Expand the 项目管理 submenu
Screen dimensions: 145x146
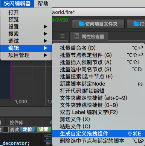pyautogui.click(x=26, y=55)
